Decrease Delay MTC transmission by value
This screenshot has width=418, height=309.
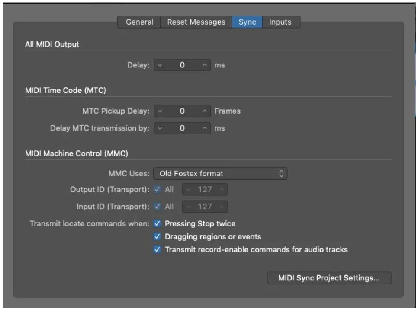(x=160, y=128)
